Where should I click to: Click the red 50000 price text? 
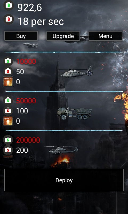tap(26, 101)
